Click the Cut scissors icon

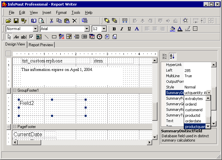[x=52, y=21]
